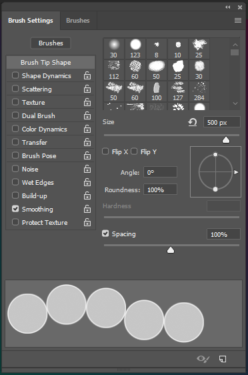The image size is (248, 375).
Task: Uncheck the Smoothing option
Action: pyautogui.click(x=15, y=209)
